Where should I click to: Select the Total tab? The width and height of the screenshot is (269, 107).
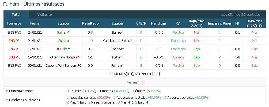(16, 14)
